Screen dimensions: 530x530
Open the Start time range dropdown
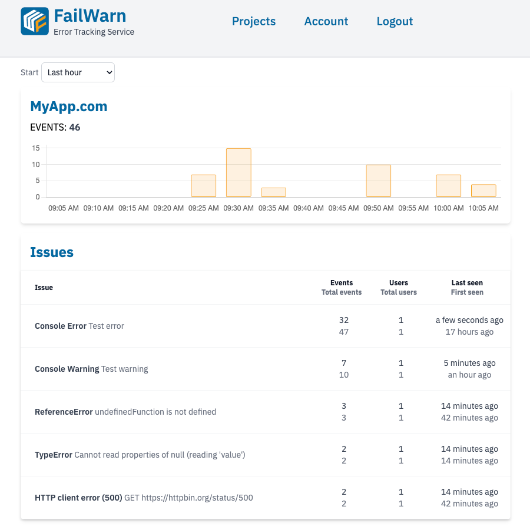pyautogui.click(x=78, y=72)
